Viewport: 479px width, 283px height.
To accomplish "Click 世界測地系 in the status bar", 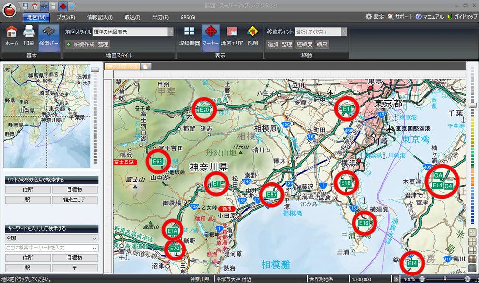I will click(321, 279).
